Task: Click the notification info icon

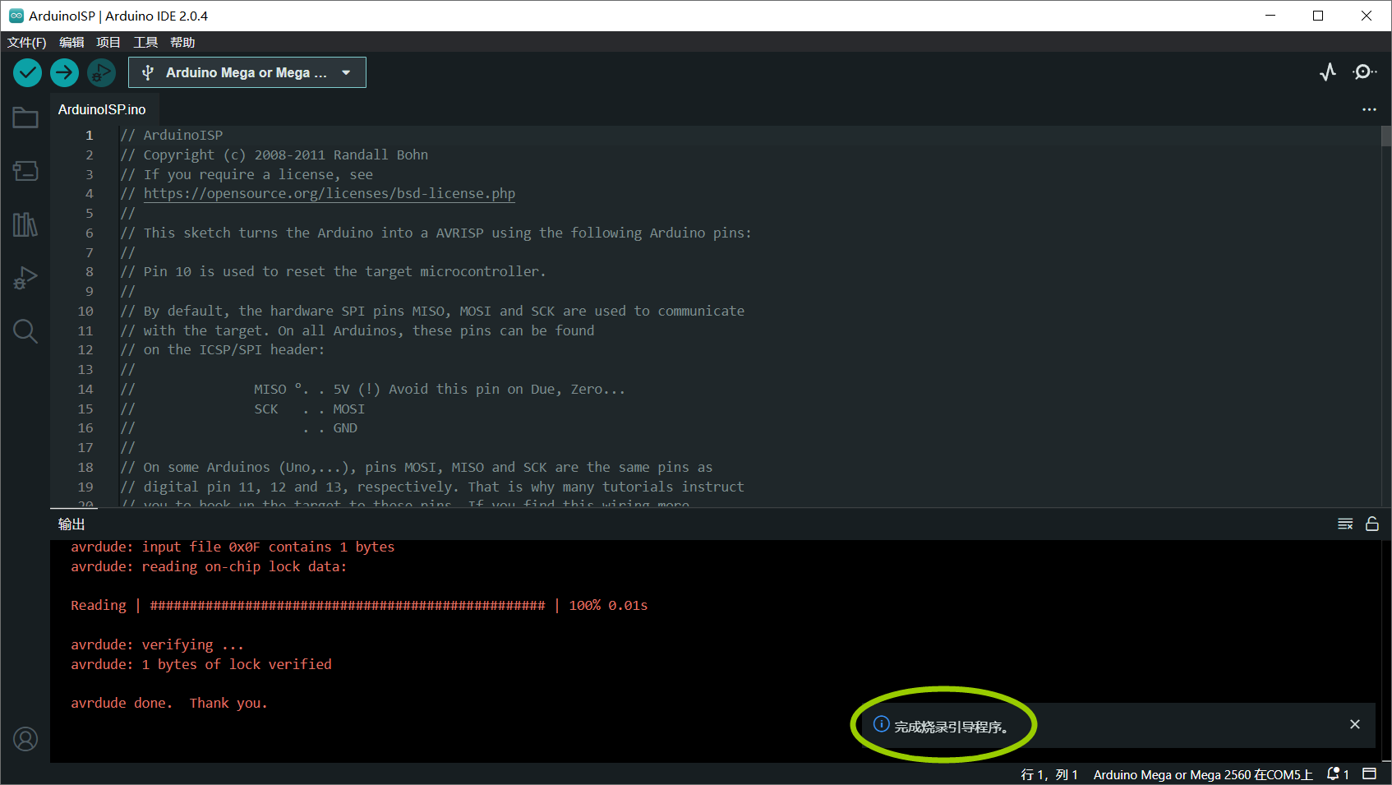Action: (881, 724)
